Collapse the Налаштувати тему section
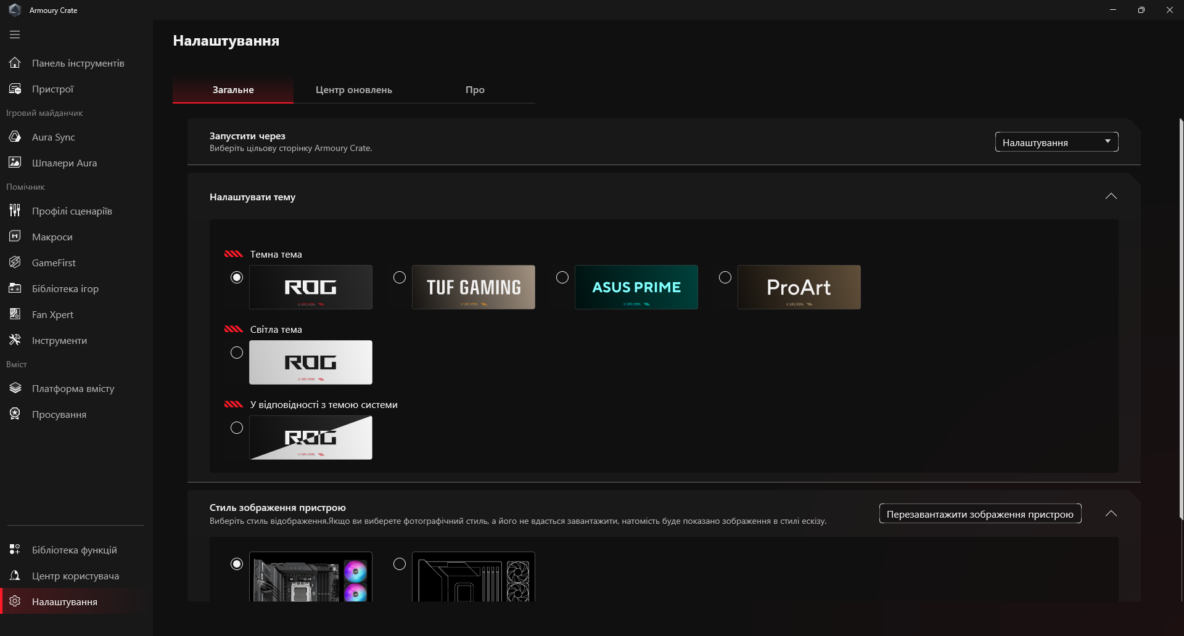Viewport: 1184px width, 636px height. (1111, 197)
